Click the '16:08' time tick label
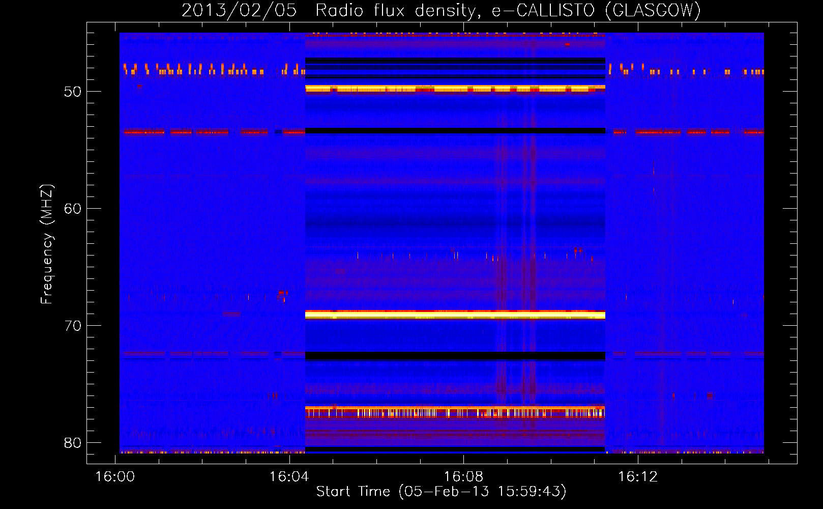 coord(463,477)
